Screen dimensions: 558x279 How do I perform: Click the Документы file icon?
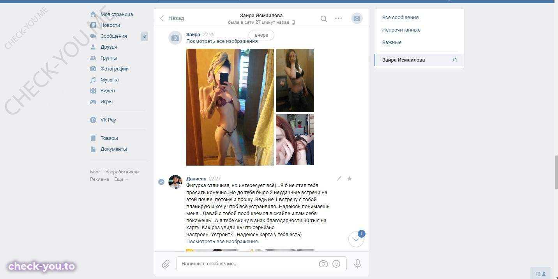pos(93,149)
